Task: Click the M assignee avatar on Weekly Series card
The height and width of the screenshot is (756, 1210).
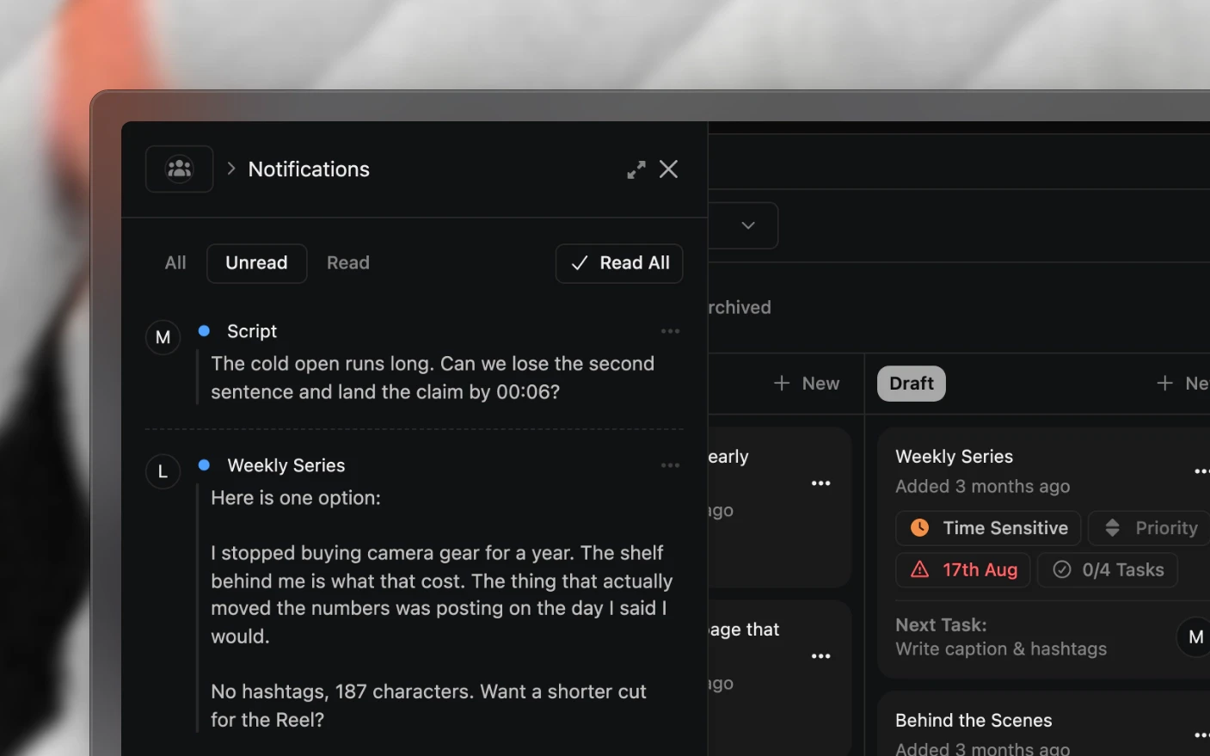Action: coord(1195,637)
